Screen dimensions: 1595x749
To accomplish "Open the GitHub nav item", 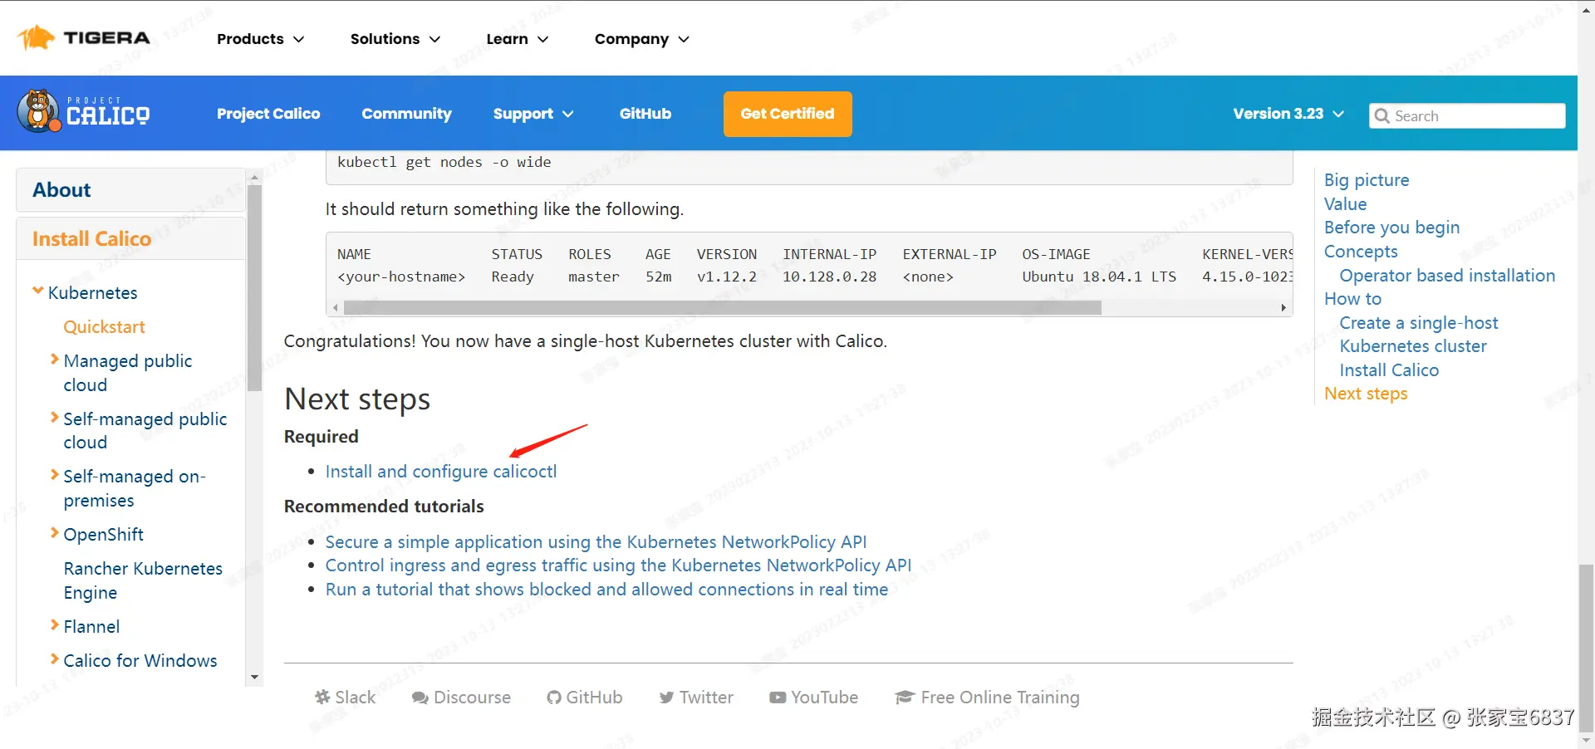I will point(645,114).
